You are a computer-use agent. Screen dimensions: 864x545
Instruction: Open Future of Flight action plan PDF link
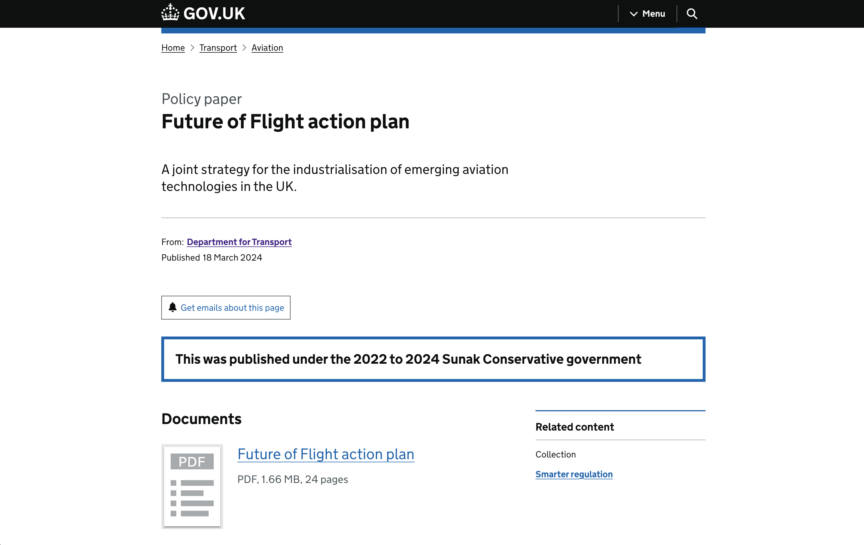(325, 454)
